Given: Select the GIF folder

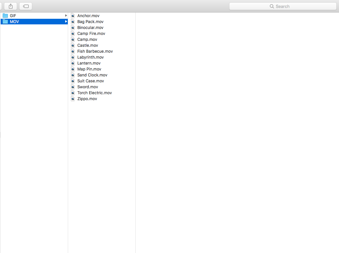Looking at the screenshot, I should (34, 15).
